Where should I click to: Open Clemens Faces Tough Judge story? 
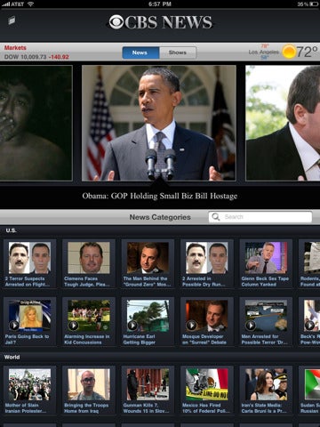pyautogui.click(x=89, y=263)
